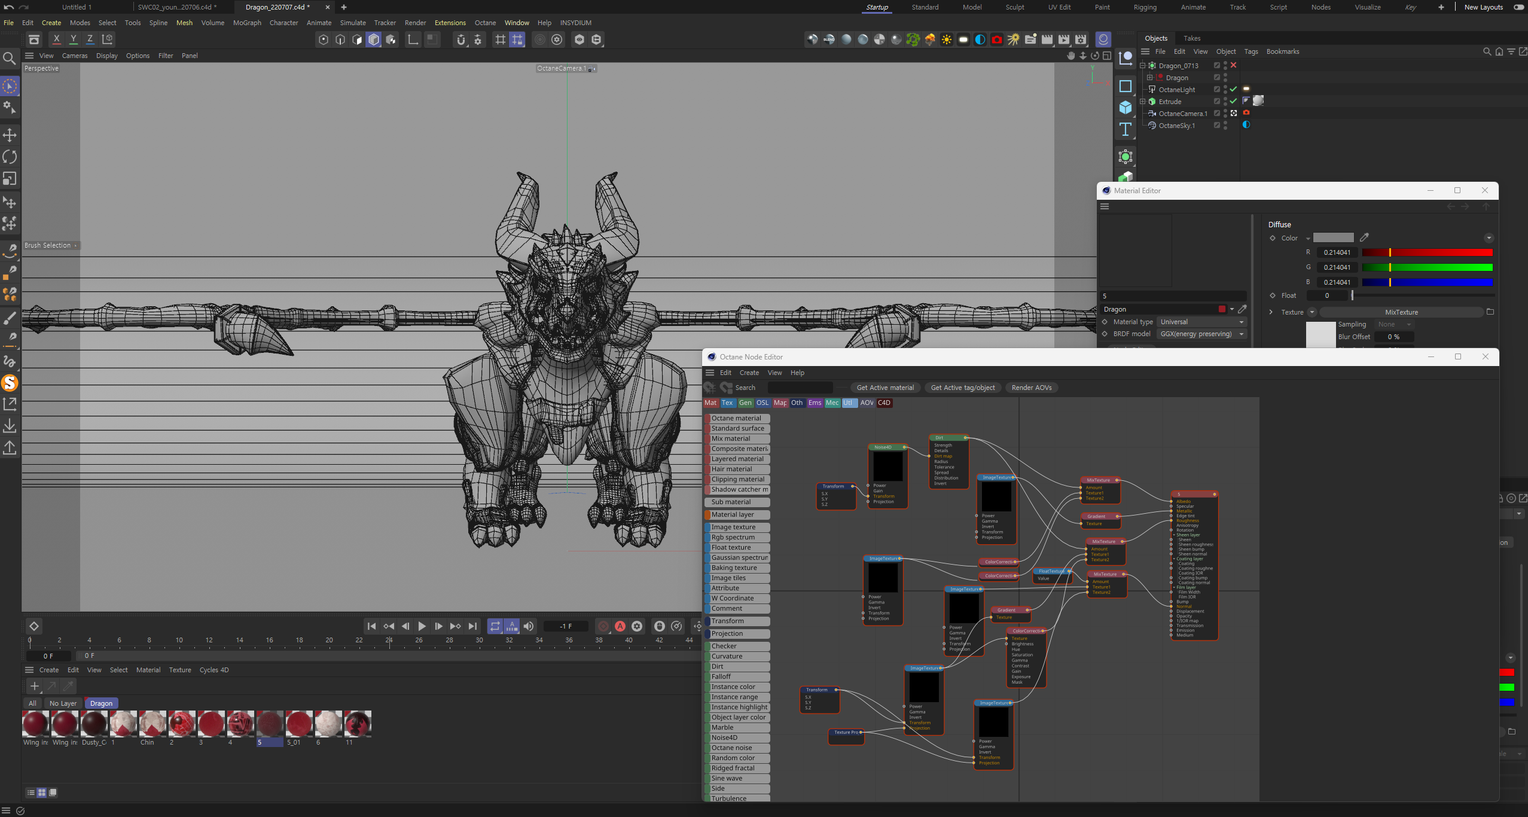Image resolution: width=1528 pixels, height=817 pixels.
Task: Select the Rotate tool in the left toolbar
Action: (10, 156)
